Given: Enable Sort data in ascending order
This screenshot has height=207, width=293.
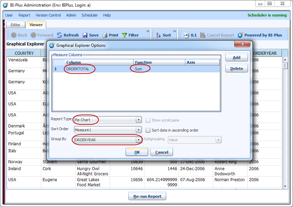Looking at the screenshot, I should point(148,130).
